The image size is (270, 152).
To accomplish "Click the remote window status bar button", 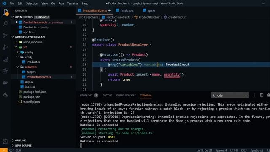I will 4,150.
